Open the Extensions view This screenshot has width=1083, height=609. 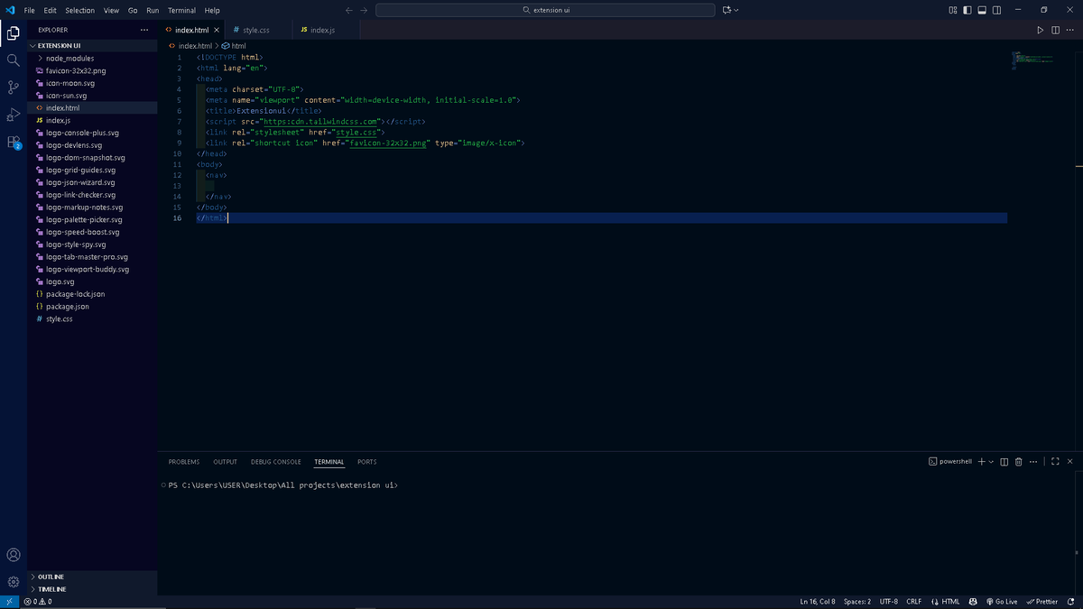click(14, 143)
